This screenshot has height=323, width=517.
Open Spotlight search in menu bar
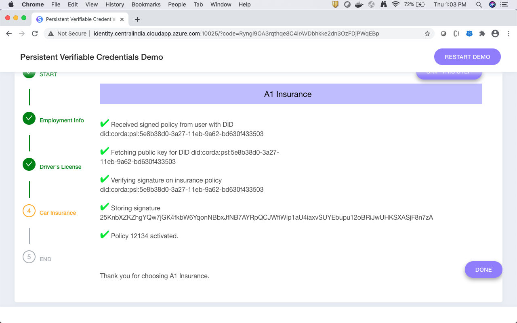tap(479, 4)
